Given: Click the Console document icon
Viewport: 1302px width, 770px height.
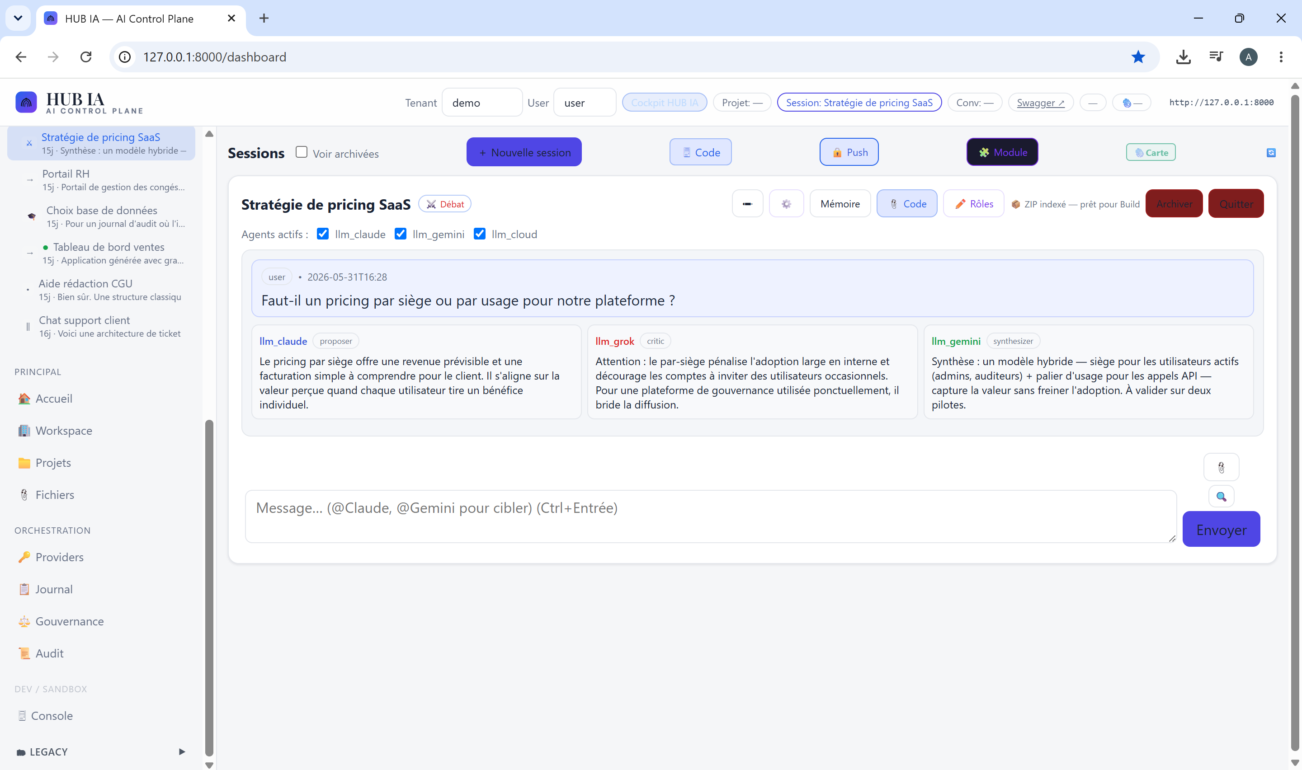Looking at the screenshot, I should click(22, 716).
